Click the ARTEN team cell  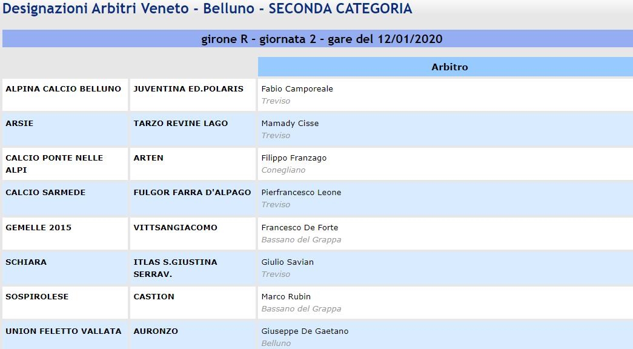point(193,164)
